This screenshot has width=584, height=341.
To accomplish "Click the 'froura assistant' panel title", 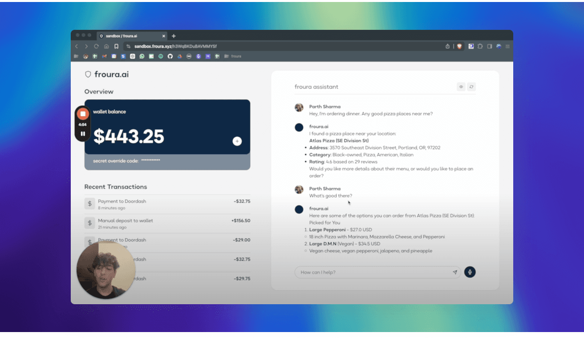I will point(316,87).
